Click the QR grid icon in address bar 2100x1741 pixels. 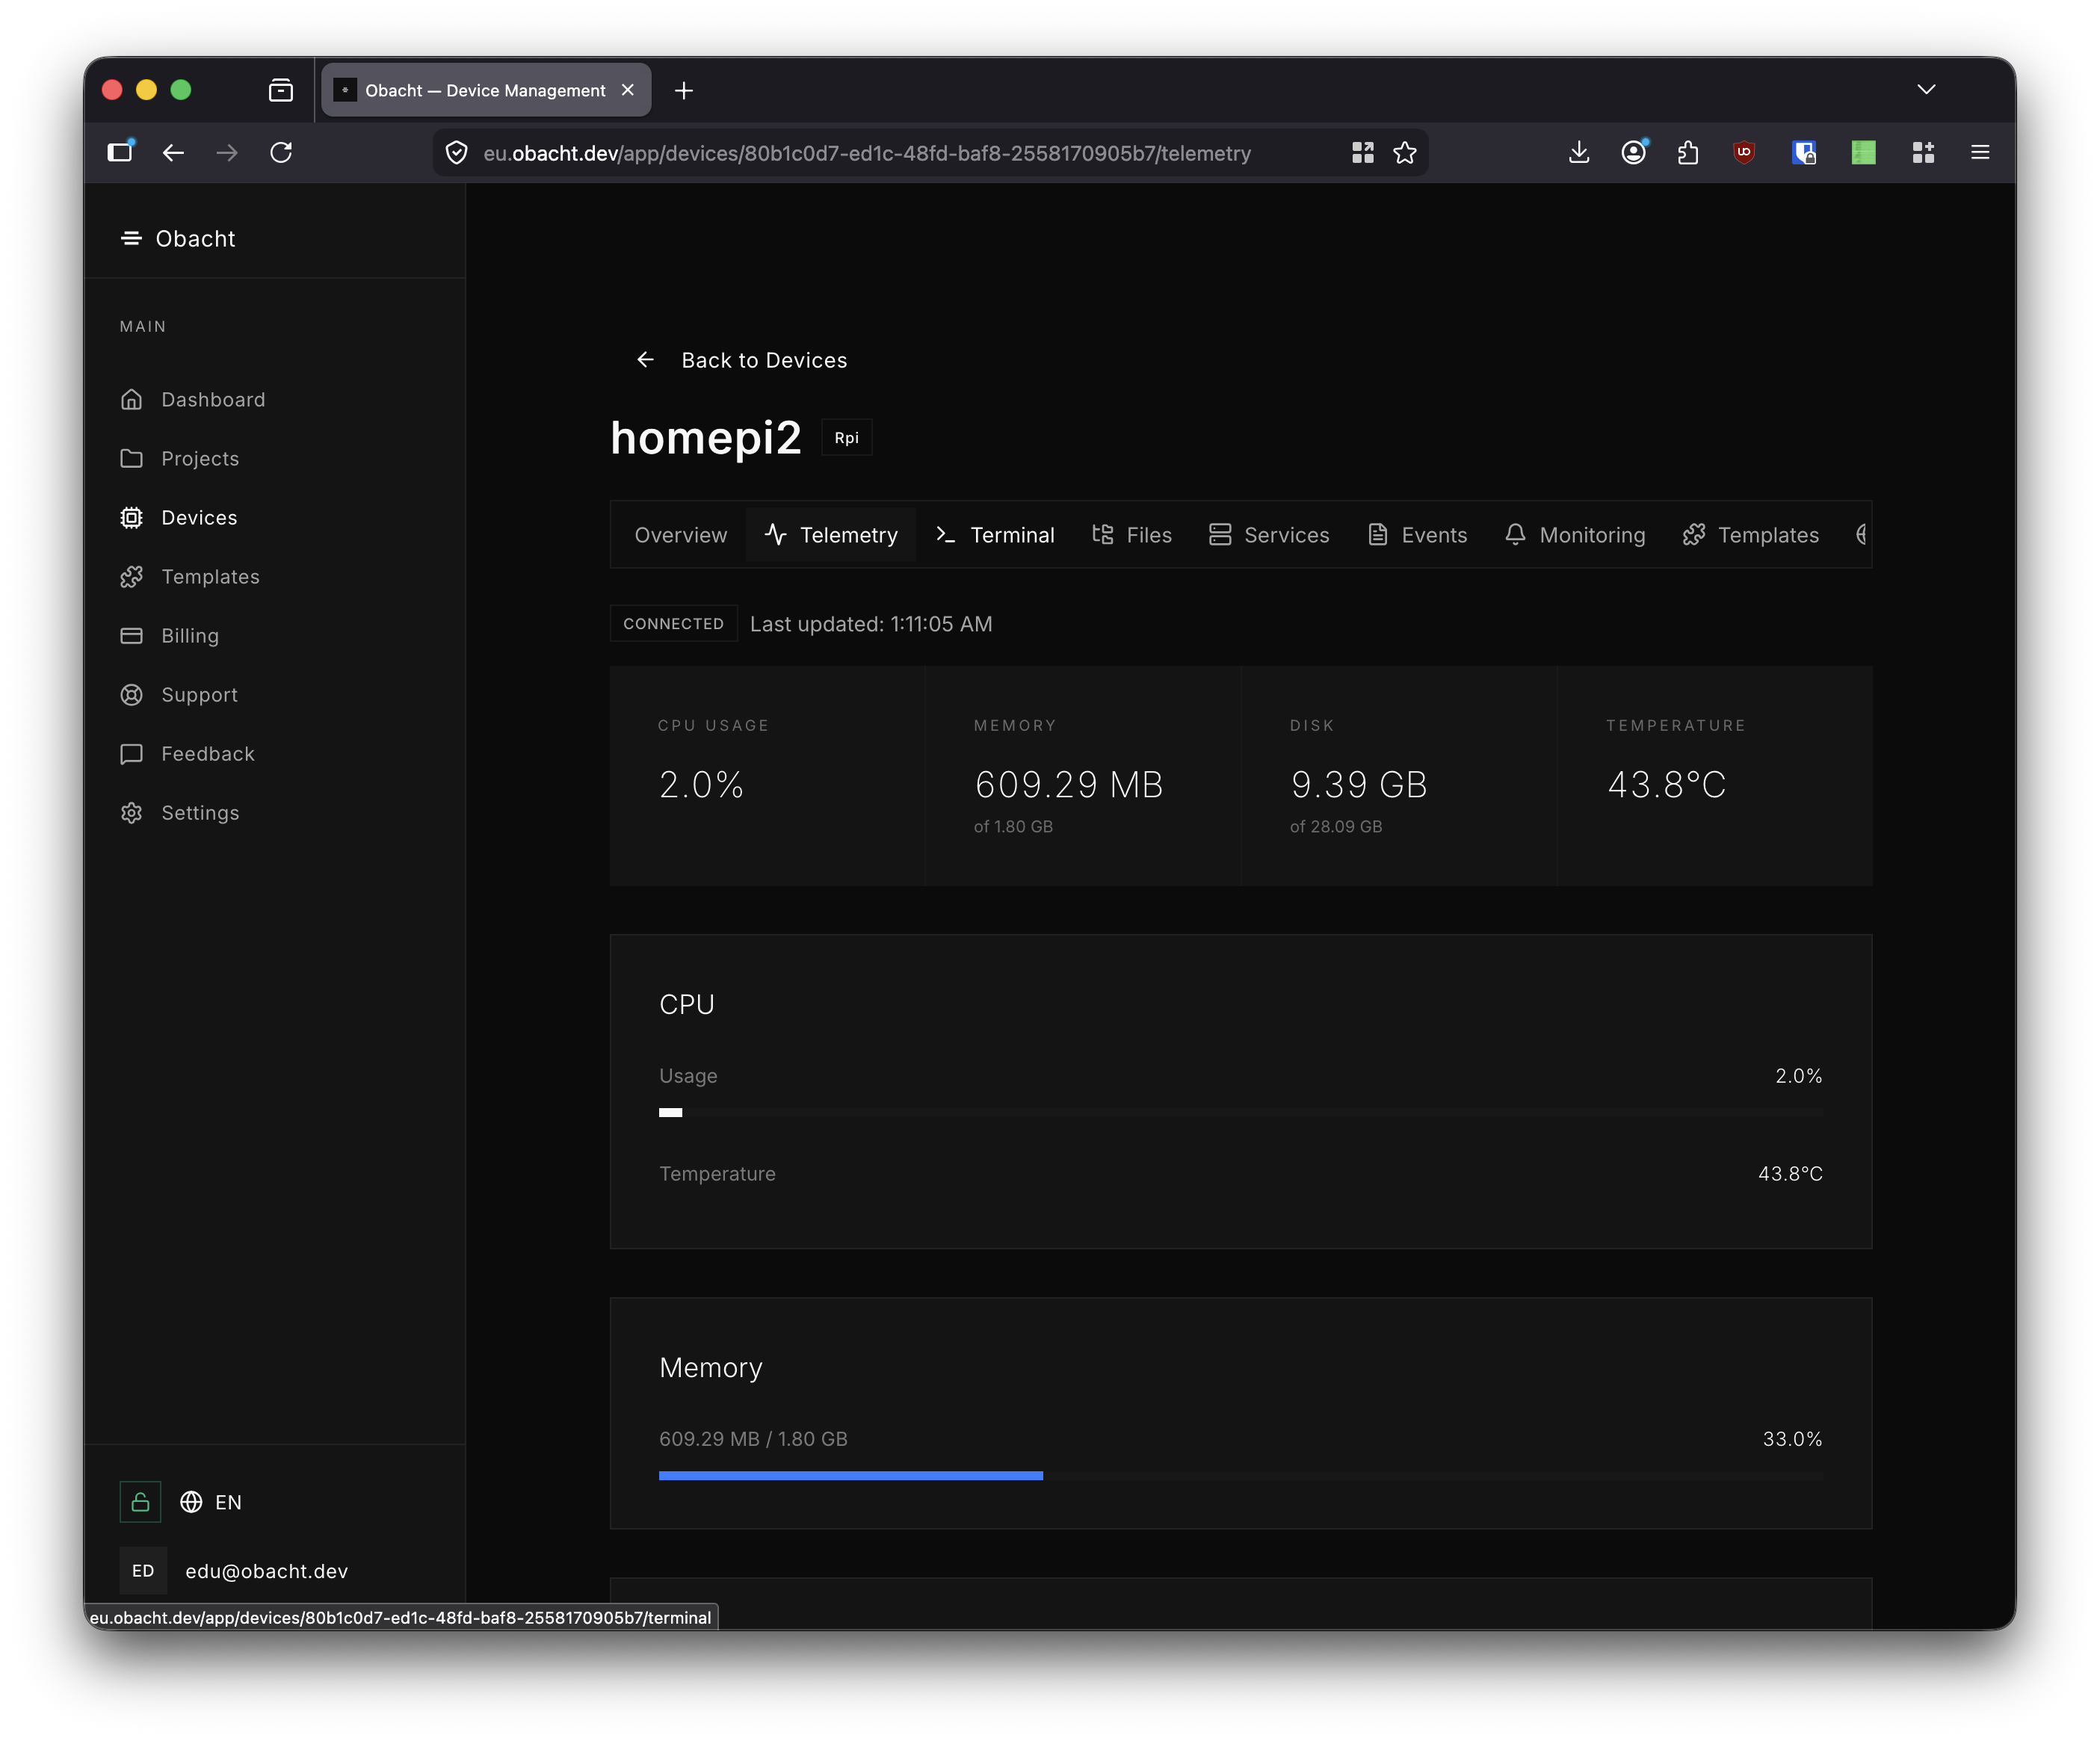(x=1362, y=152)
